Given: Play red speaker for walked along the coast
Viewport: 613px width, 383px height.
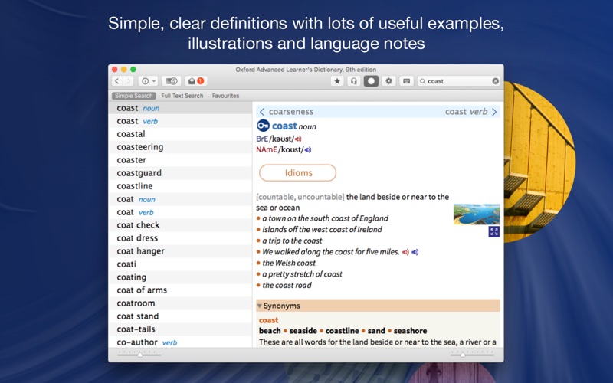Looking at the screenshot, I should (405, 252).
